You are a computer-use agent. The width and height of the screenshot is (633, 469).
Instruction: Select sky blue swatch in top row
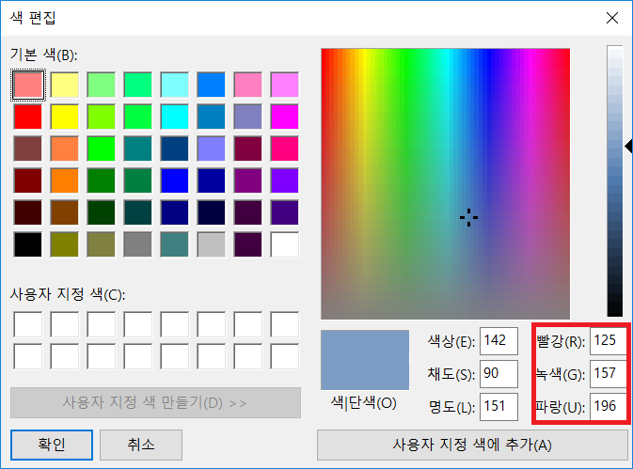[x=211, y=85]
